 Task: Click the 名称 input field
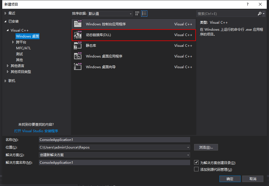point(114,140)
